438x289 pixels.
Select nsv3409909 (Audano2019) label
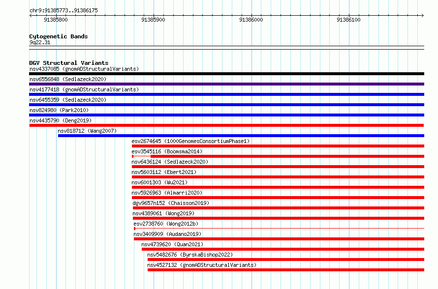point(167,234)
